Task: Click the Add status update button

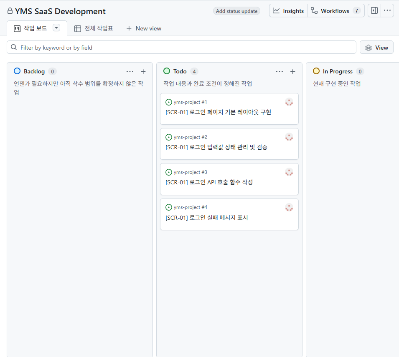Action: tap(236, 11)
